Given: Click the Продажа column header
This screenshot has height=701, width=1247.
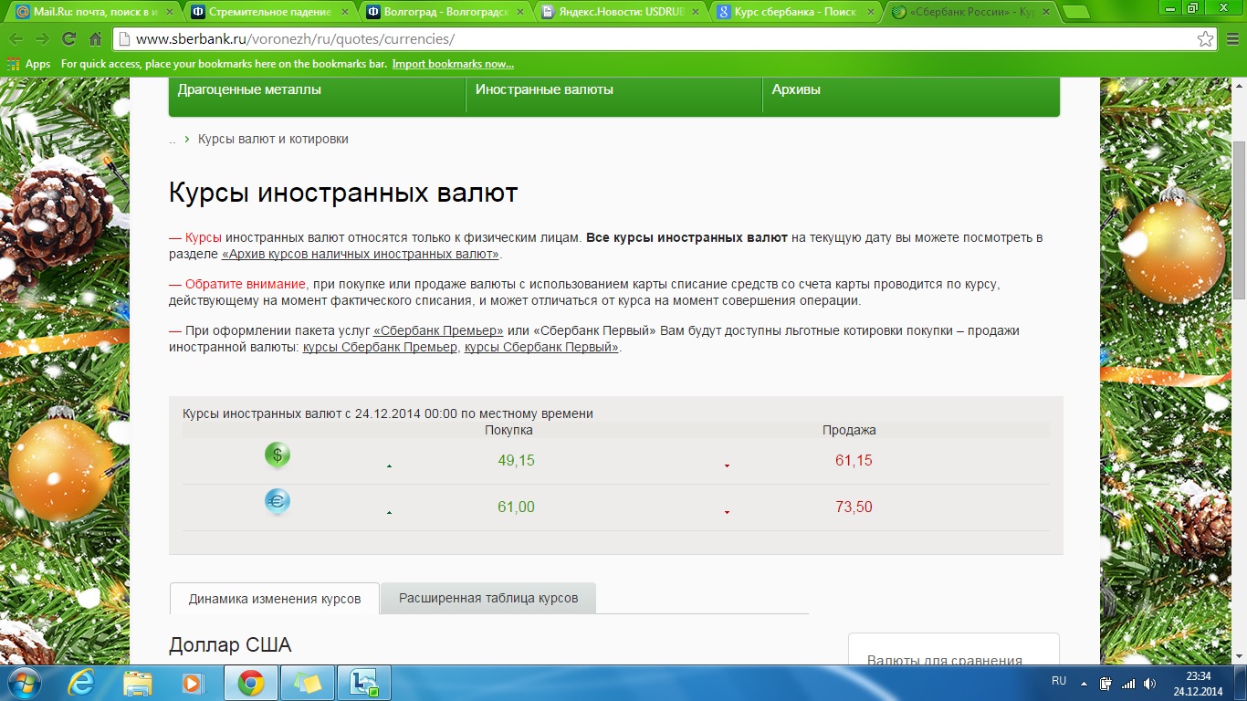Looking at the screenshot, I should [849, 430].
